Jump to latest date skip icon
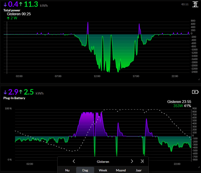This screenshot has width=201, height=173. point(142,161)
